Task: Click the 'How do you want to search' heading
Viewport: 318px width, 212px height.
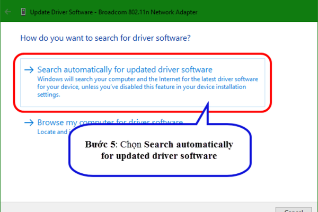Action: (105, 38)
